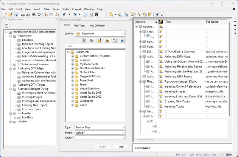Open Find using the binoculars icon
The height and width of the screenshot is (157, 238).
(34, 15)
